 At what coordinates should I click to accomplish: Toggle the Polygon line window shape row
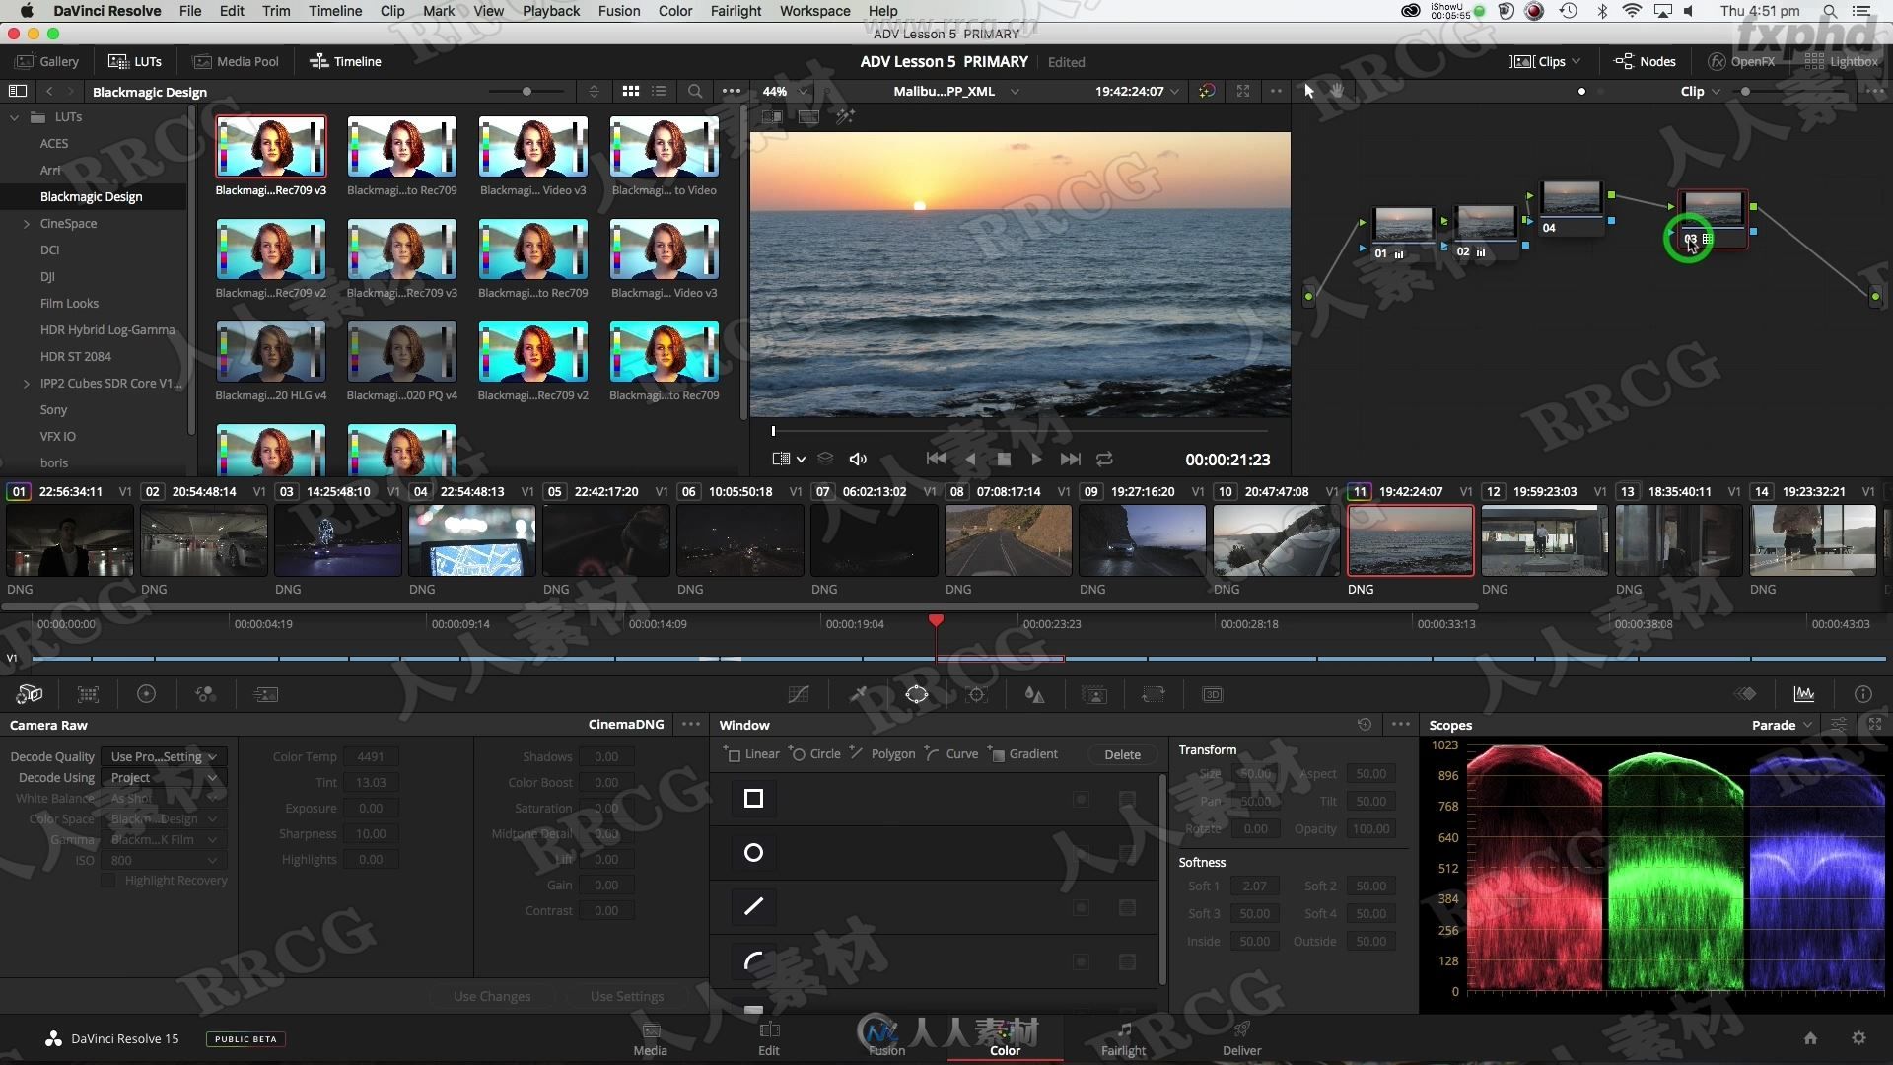[753, 907]
